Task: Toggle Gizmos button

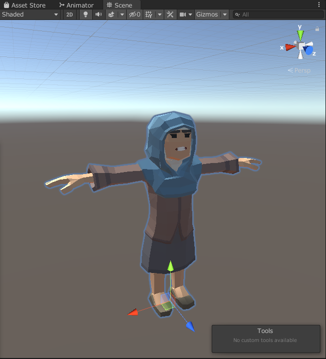Action: [x=207, y=14]
